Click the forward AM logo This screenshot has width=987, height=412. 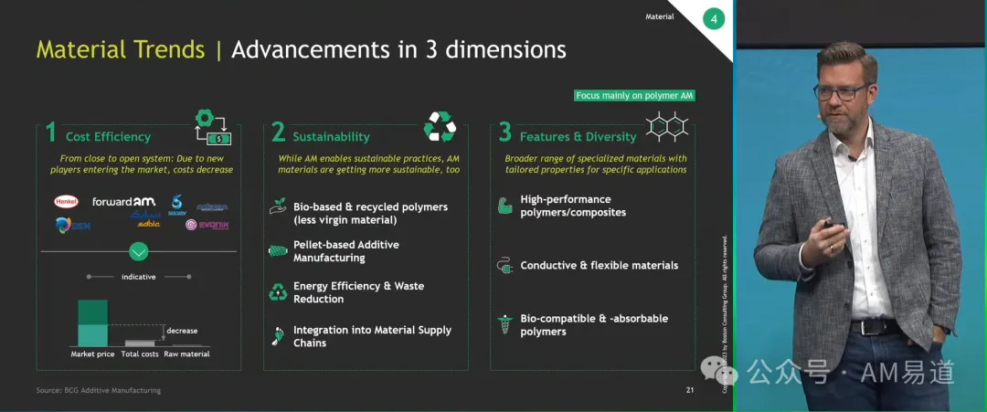pyautogui.click(x=123, y=201)
